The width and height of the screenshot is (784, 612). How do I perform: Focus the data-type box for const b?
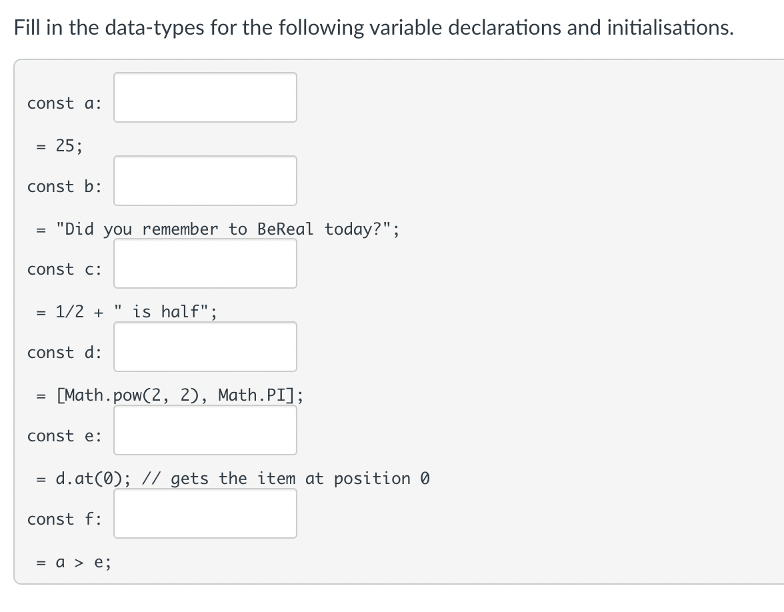(x=205, y=181)
